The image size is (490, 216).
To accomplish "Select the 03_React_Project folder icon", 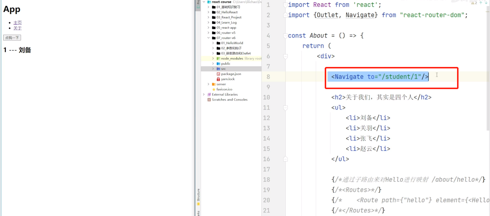I will (x=214, y=17).
